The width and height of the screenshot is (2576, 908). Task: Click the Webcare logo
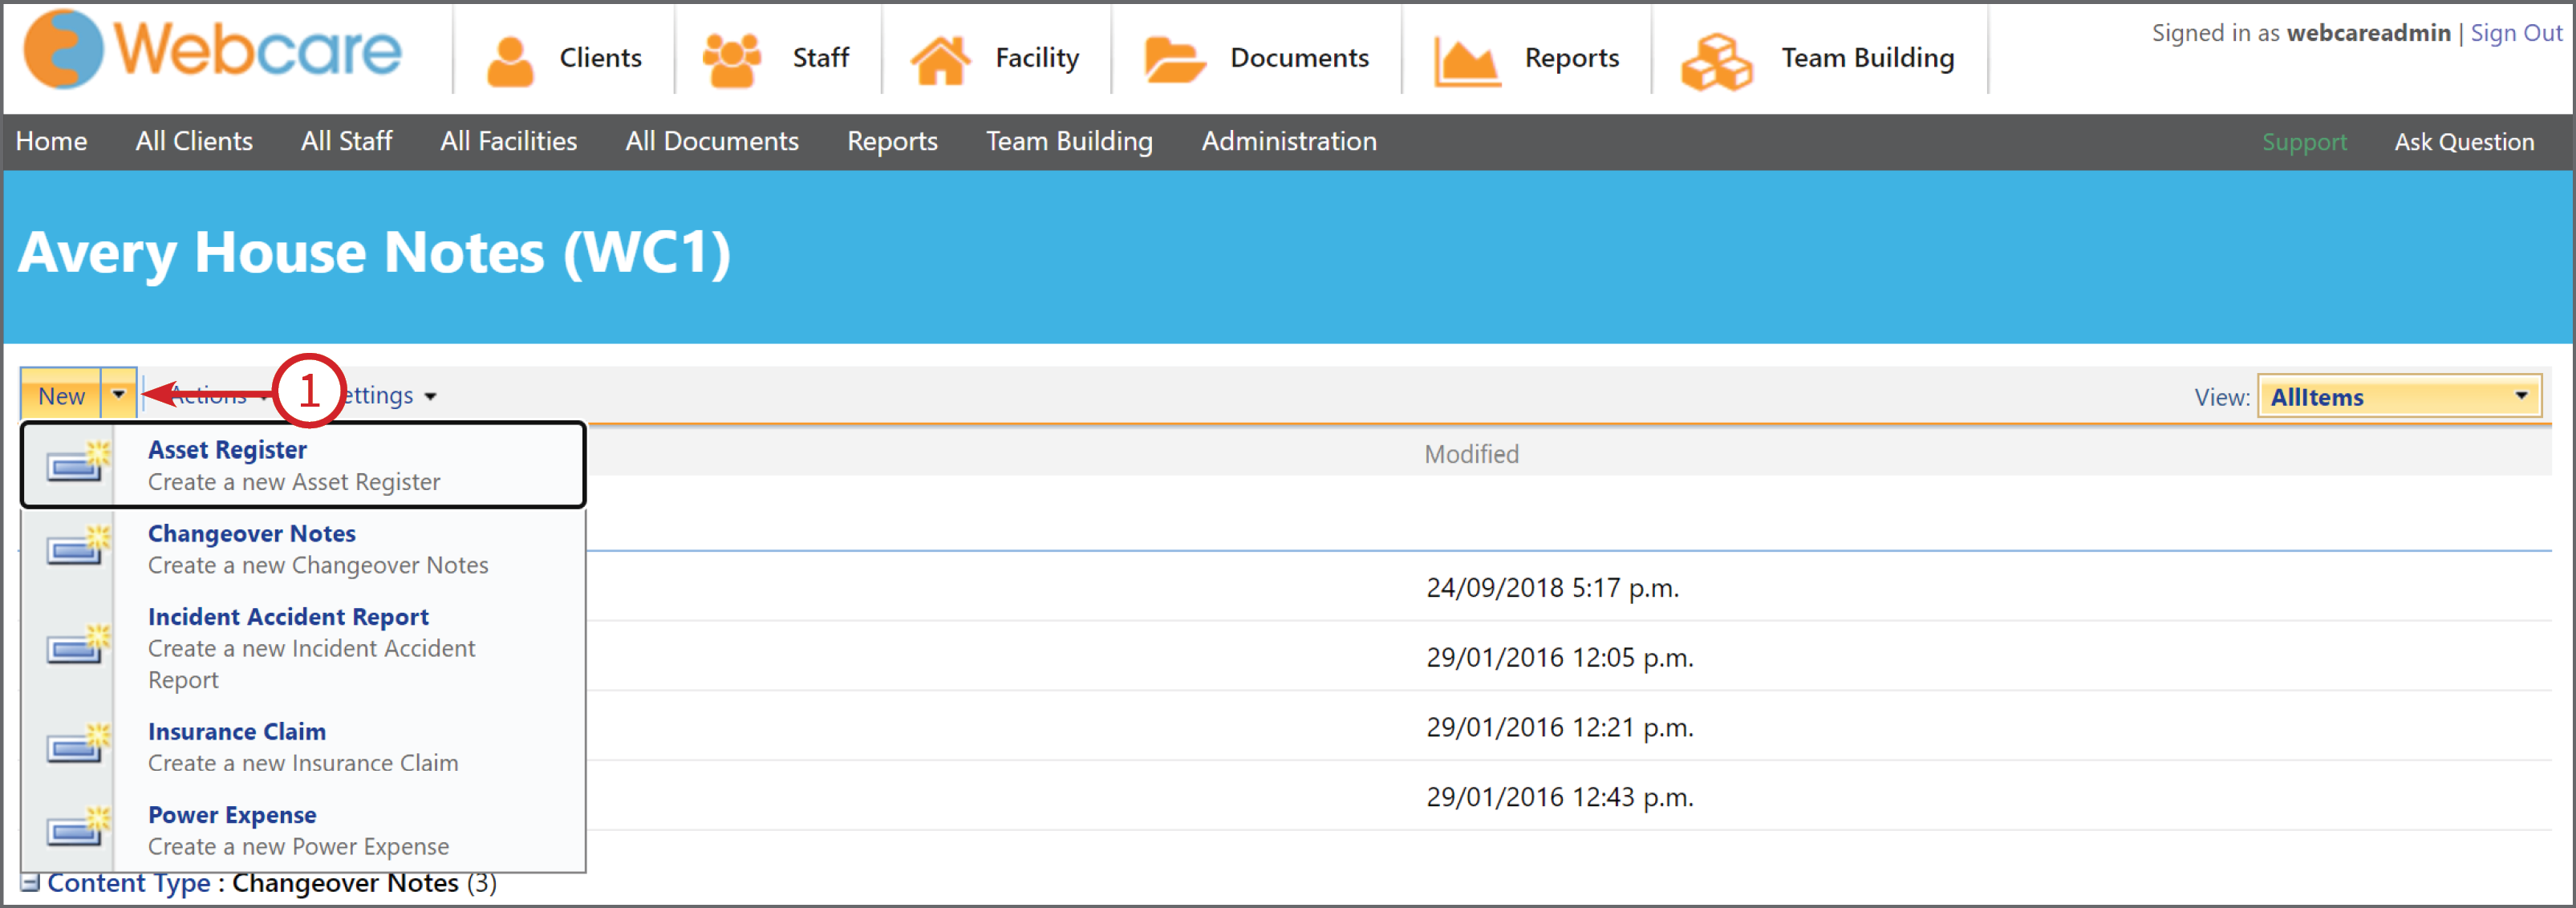(x=210, y=50)
